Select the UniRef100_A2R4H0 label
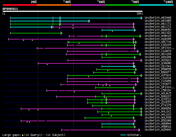Viewport: 176px width, 137px height. point(158,130)
